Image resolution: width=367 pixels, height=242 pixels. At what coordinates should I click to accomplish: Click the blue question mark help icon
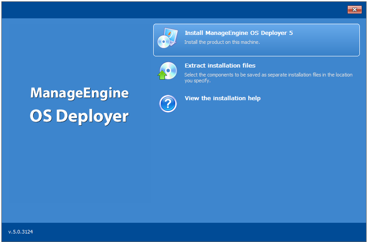click(168, 104)
